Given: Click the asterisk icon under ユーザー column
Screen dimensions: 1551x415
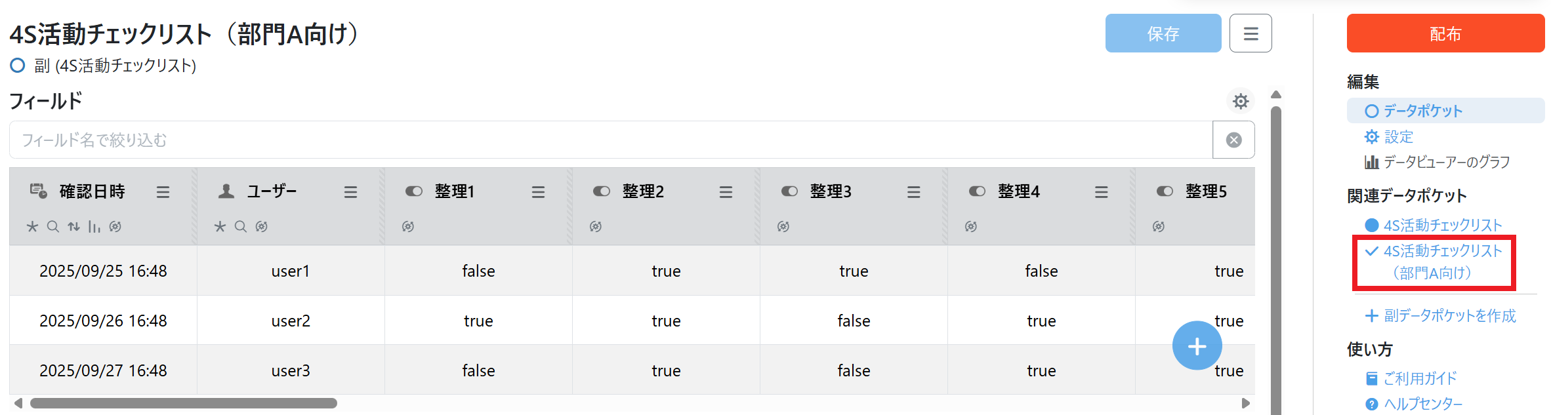Looking at the screenshot, I should pos(220,226).
